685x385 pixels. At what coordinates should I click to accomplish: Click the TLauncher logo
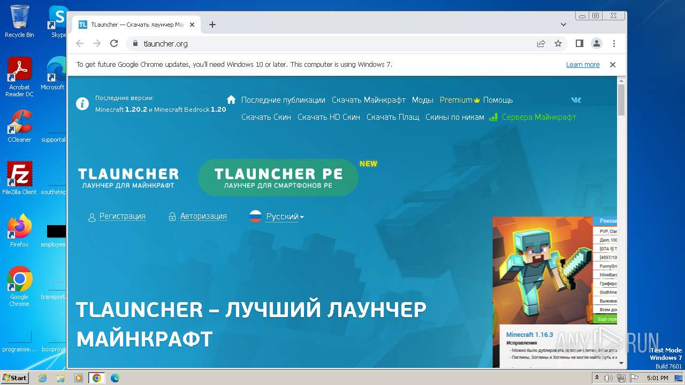(x=128, y=178)
